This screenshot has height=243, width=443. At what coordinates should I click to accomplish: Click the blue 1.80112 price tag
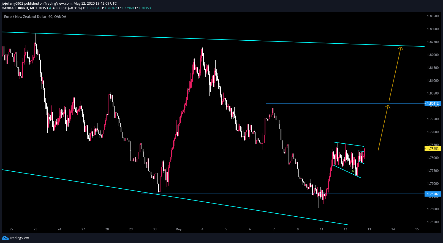click(x=433, y=104)
